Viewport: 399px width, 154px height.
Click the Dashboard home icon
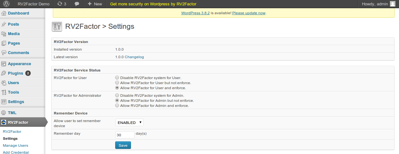(4, 13)
